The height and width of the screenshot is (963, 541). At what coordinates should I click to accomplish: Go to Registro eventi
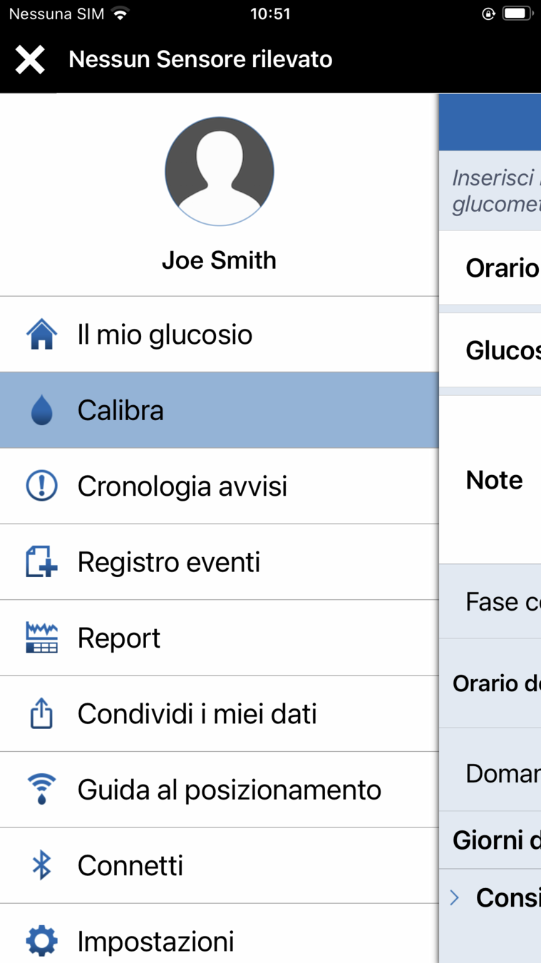pyautogui.click(x=169, y=562)
